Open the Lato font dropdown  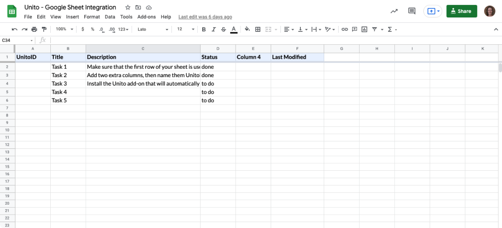point(153,29)
